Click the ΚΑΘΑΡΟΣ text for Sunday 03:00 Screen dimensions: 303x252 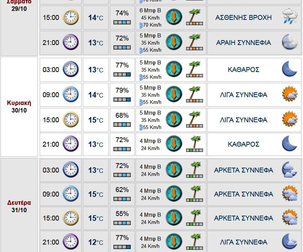coord(243,69)
